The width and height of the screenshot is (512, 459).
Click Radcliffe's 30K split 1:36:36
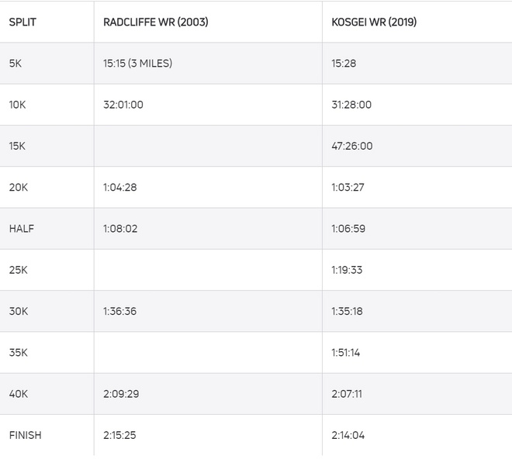pyautogui.click(x=120, y=312)
